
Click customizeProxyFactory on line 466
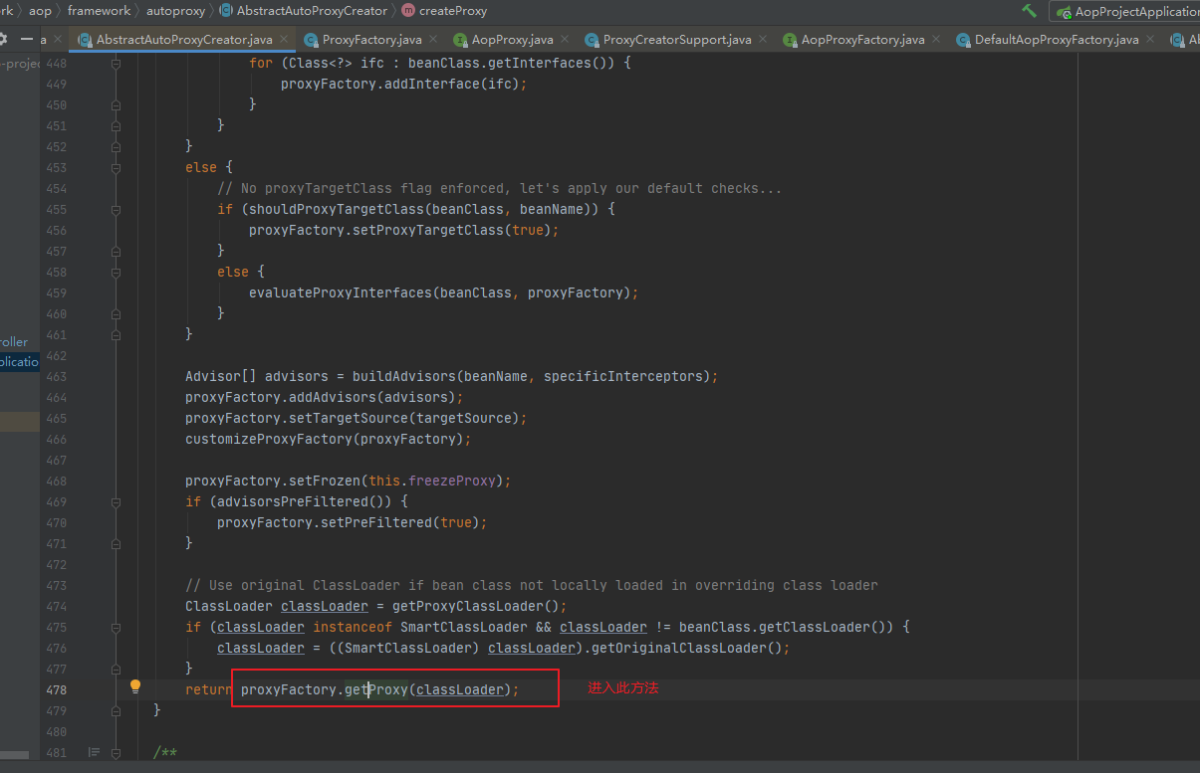pos(269,439)
